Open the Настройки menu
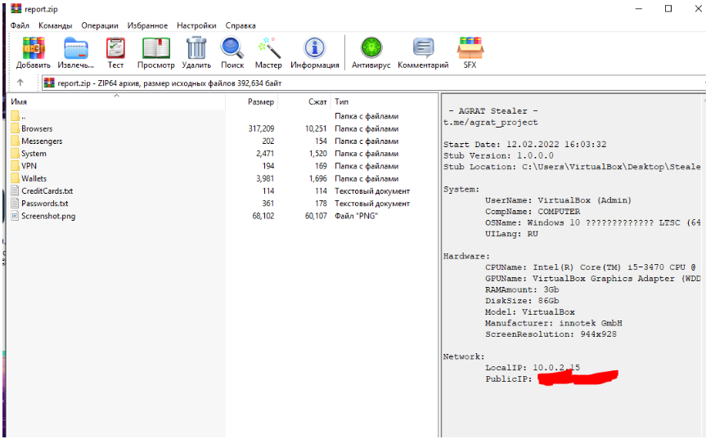This screenshot has height=439, width=706. click(196, 25)
